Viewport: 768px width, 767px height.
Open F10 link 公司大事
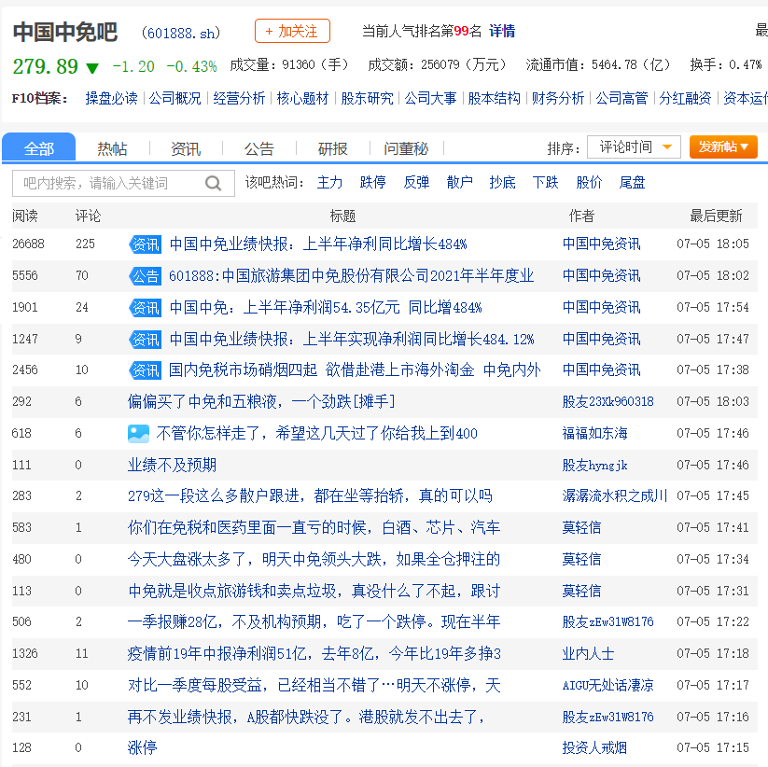coord(430,99)
